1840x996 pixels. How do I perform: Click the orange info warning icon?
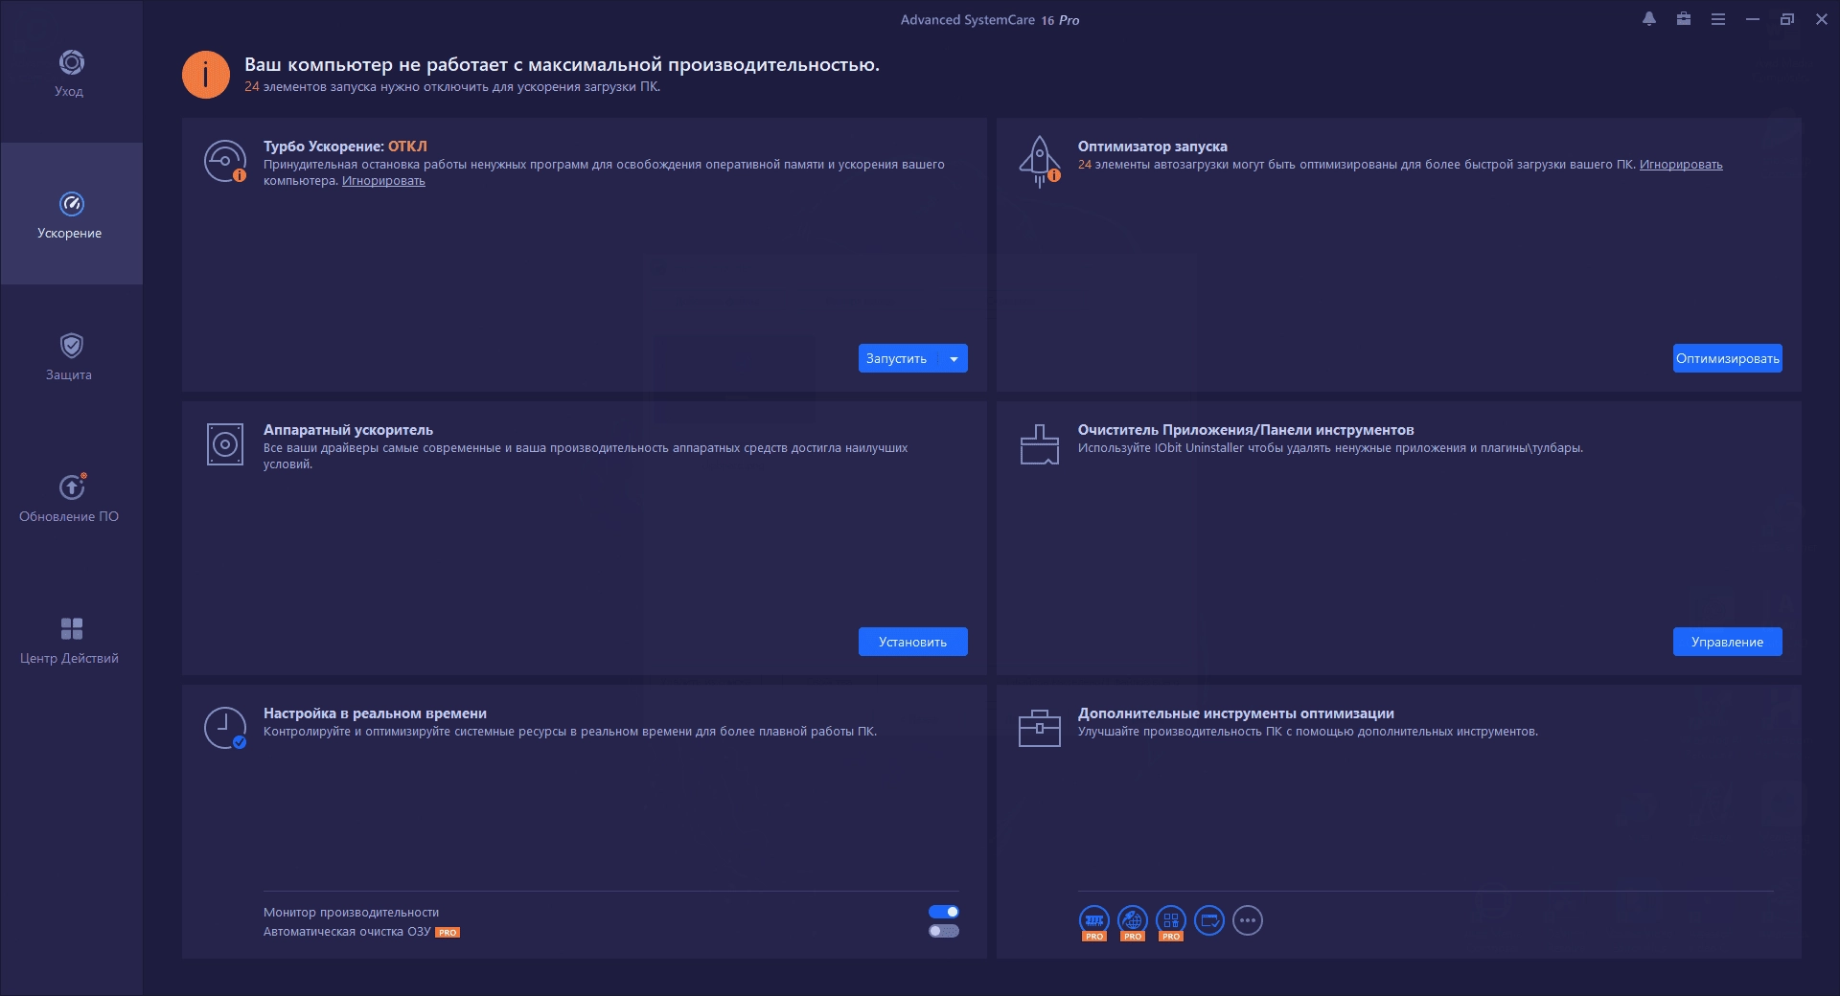click(206, 75)
